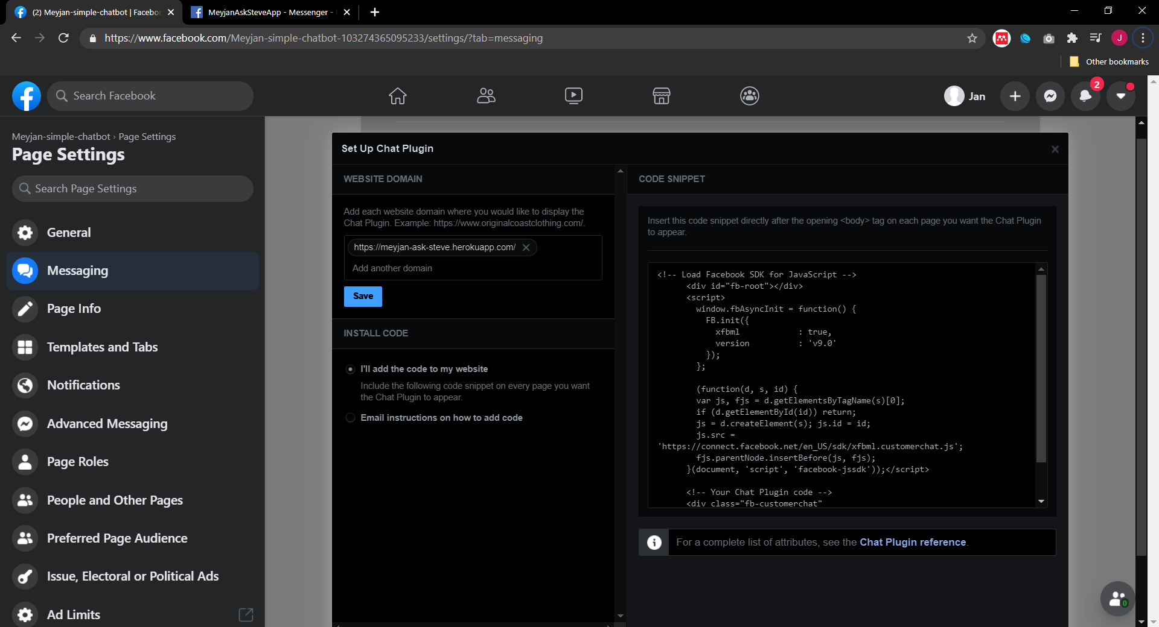The height and width of the screenshot is (627, 1159).
Task: Focus the Search Page Settings field
Action: 132,189
